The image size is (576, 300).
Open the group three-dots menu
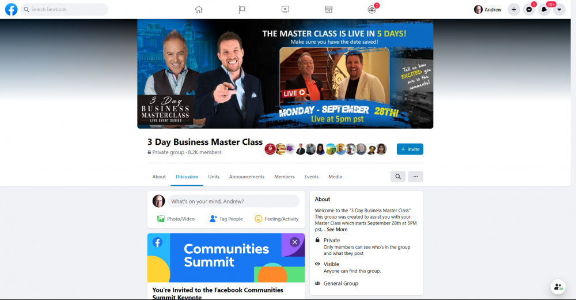click(415, 177)
